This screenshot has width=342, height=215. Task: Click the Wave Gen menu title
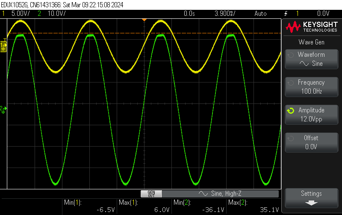point(312,42)
